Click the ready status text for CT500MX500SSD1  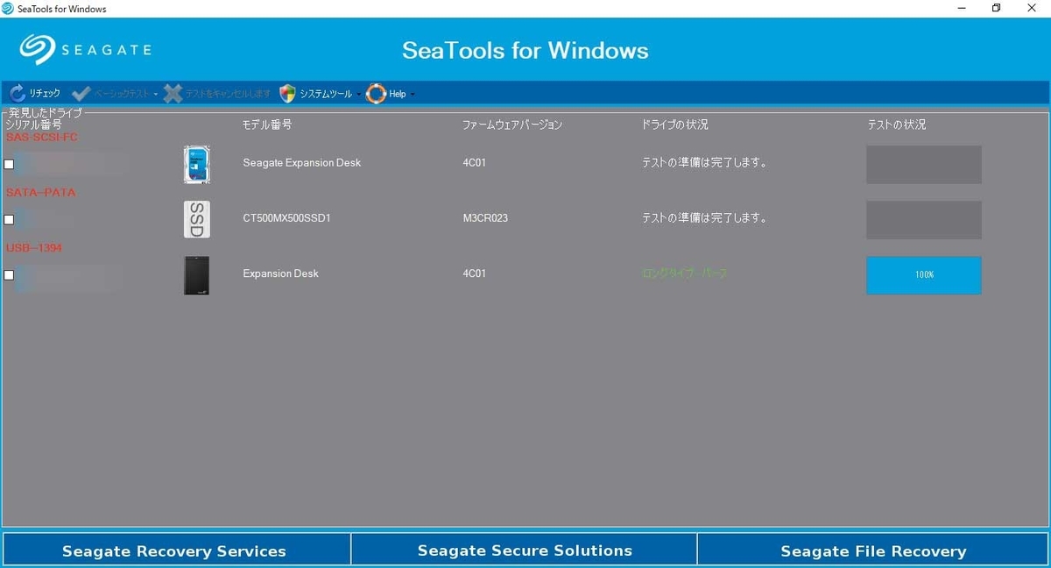point(705,218)
